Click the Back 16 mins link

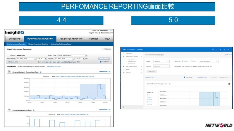[13, 62]
